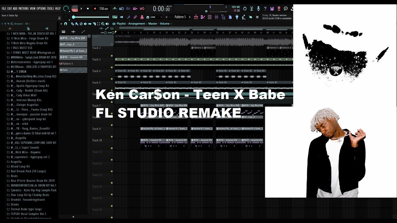
Task: Open the EDIT menu
Action: coord(10,8)
